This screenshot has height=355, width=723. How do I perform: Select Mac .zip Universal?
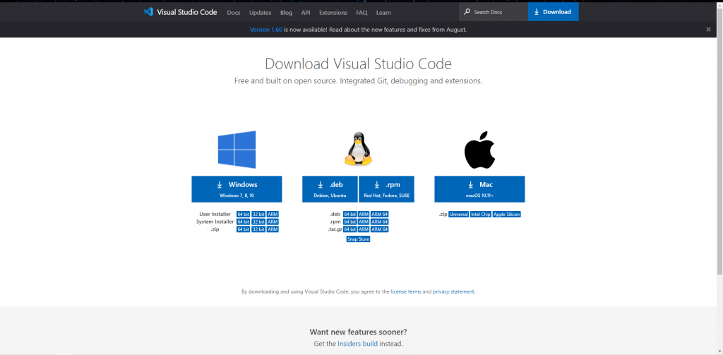pos(459,215)
